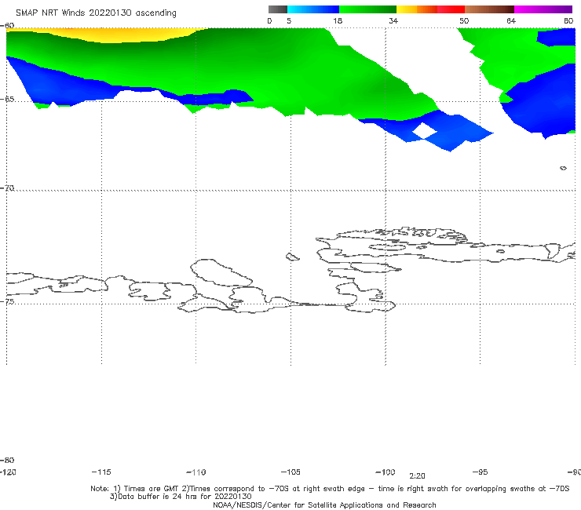Select the green segment of the color scale
This screenshot has height=510, width=581.
point(368,9)
